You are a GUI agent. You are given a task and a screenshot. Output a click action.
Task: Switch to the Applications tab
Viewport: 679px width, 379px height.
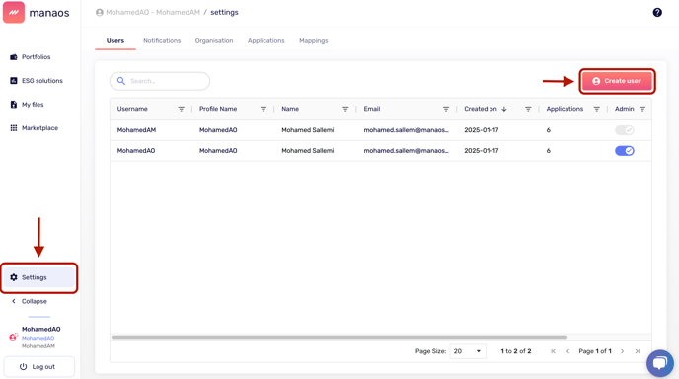[265, 40]
